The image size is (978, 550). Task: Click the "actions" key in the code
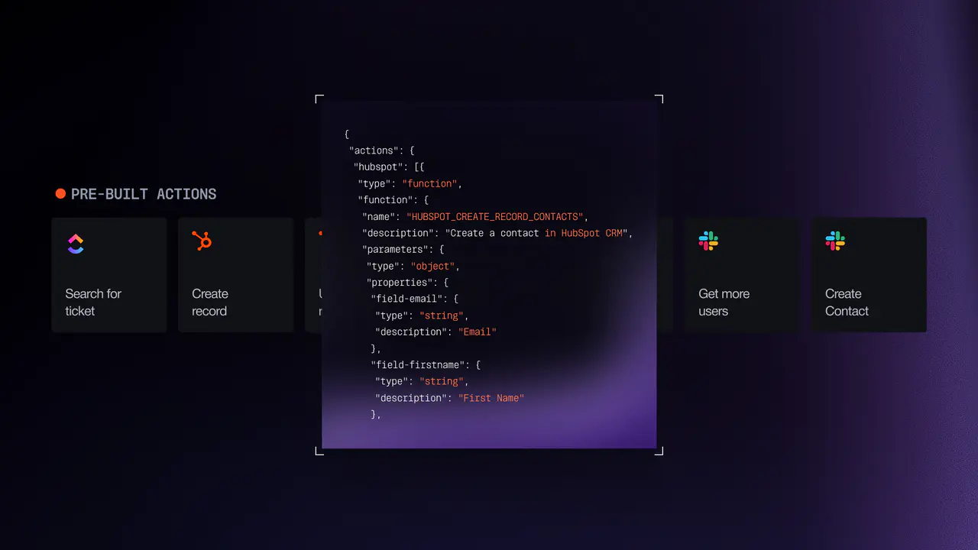374,150
